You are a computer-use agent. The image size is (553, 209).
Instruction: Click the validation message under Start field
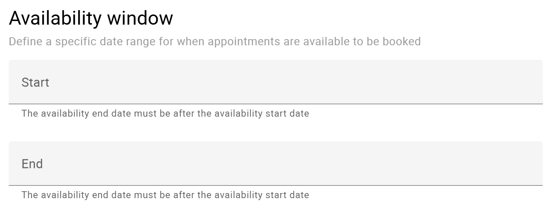165,113
